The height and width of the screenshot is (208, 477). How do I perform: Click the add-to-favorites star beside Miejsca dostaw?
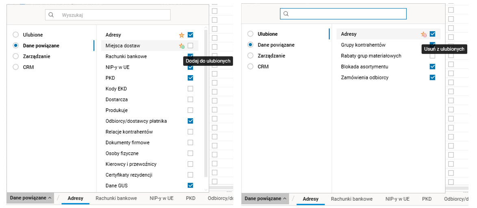[182, 46]
